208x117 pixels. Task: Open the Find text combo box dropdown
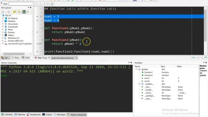click(33, 4)
